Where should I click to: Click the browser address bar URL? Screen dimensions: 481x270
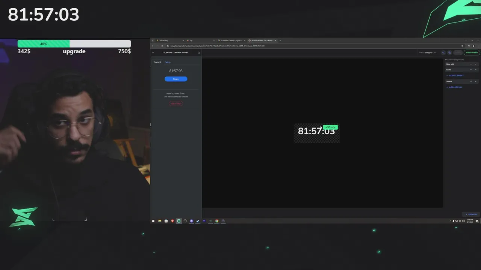tap(217, 46)
